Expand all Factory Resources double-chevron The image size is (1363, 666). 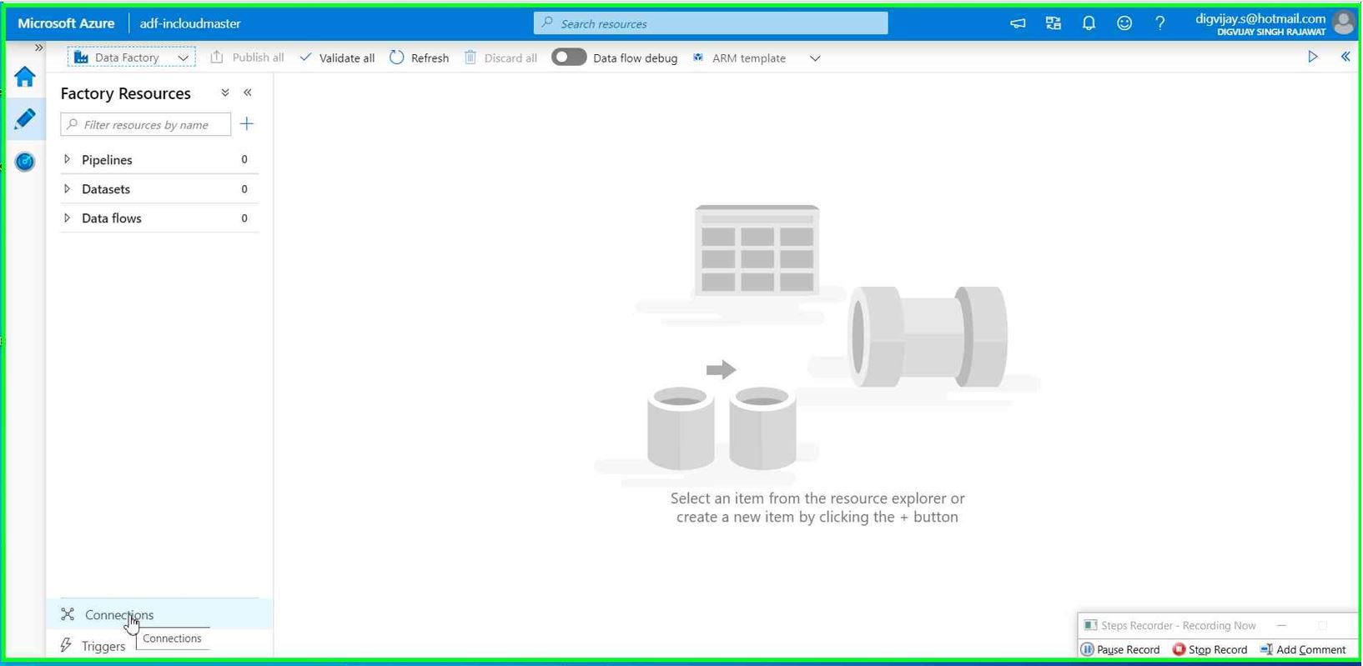pyautogui.click(x=225, y=93)
